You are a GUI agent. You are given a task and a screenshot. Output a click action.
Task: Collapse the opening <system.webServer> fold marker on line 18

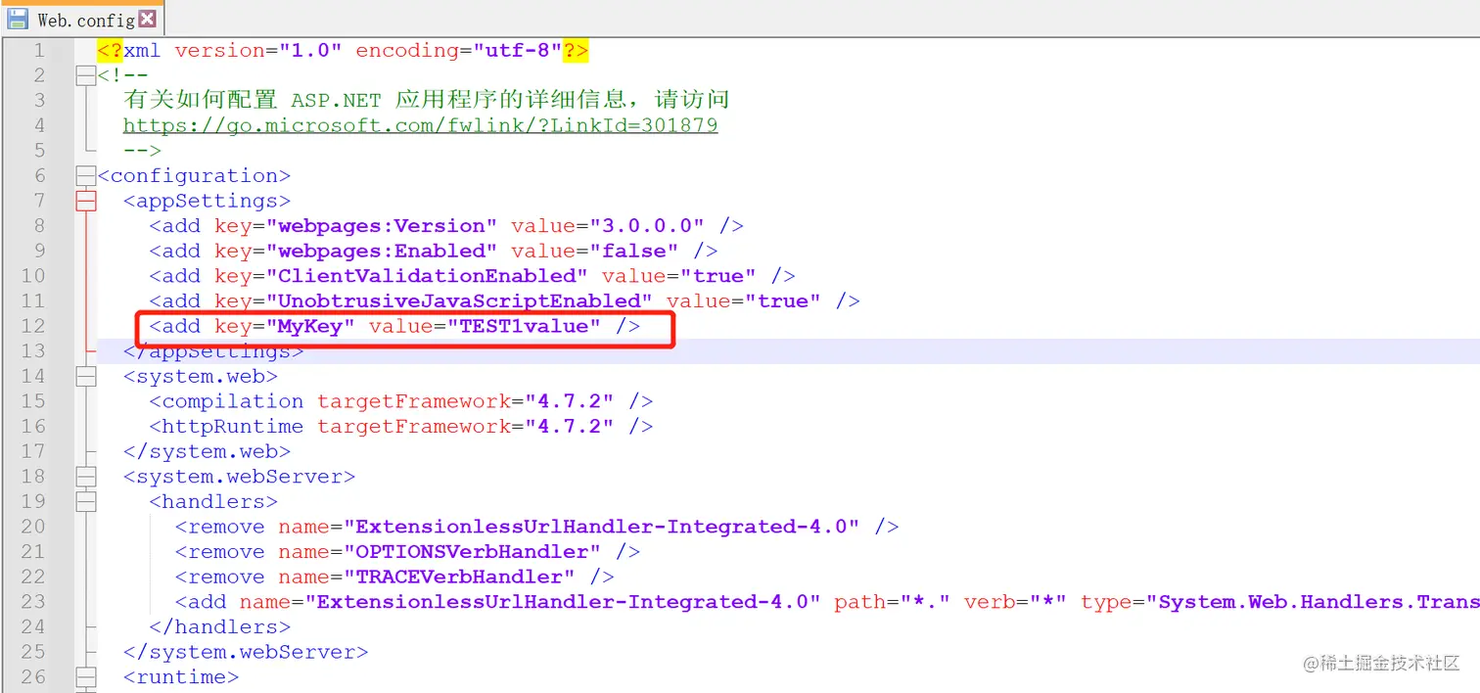(x=86, y=477)
